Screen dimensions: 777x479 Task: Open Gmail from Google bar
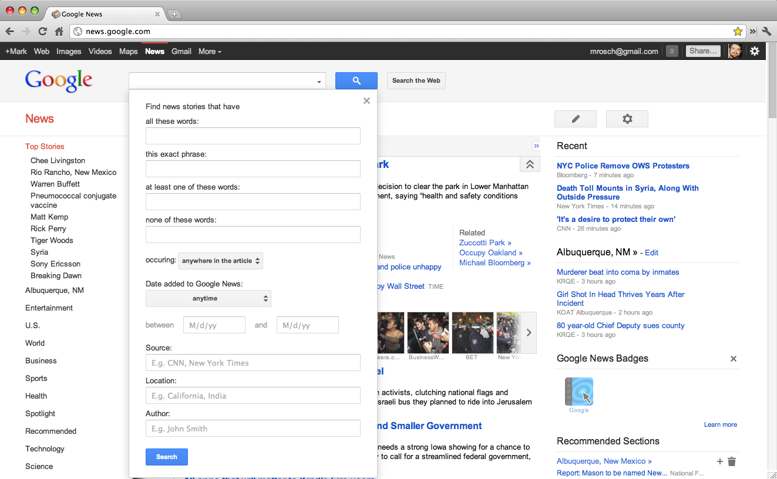tap(181, 51)
